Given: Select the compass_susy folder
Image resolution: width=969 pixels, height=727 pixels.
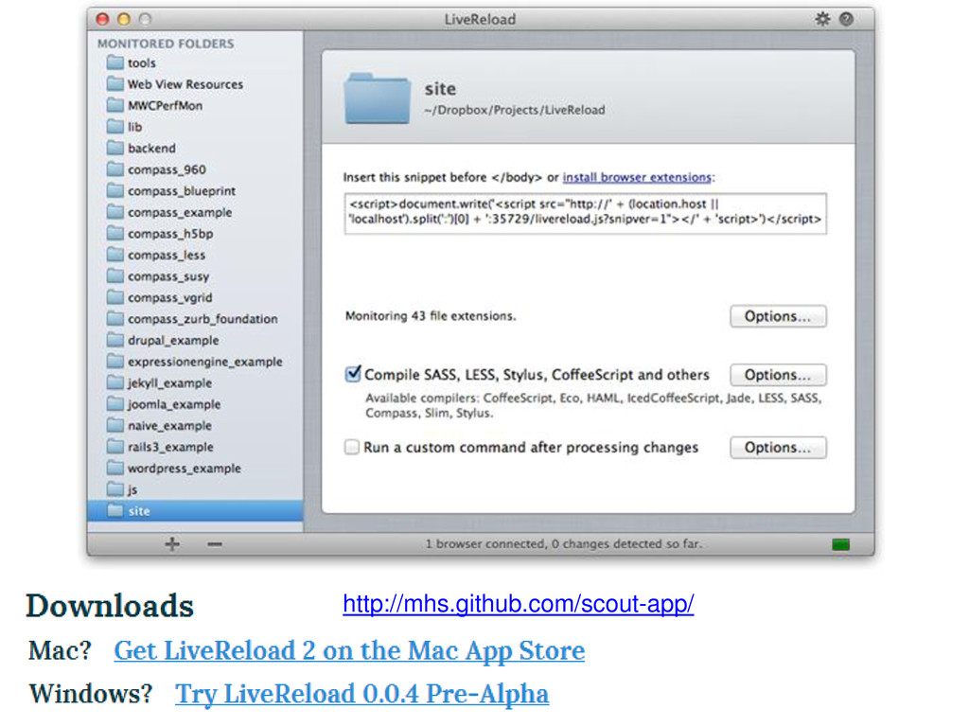Looking at the screenshot, I should coord(168,276).
